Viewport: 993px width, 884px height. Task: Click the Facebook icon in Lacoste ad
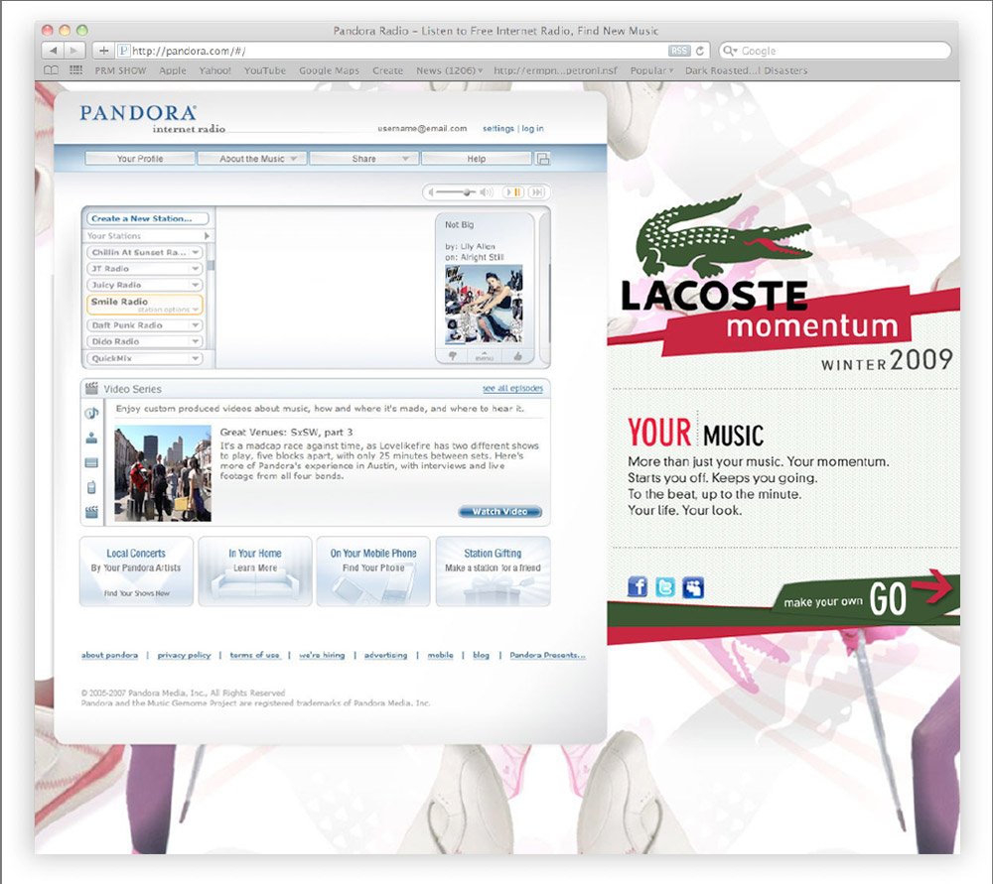638,587
